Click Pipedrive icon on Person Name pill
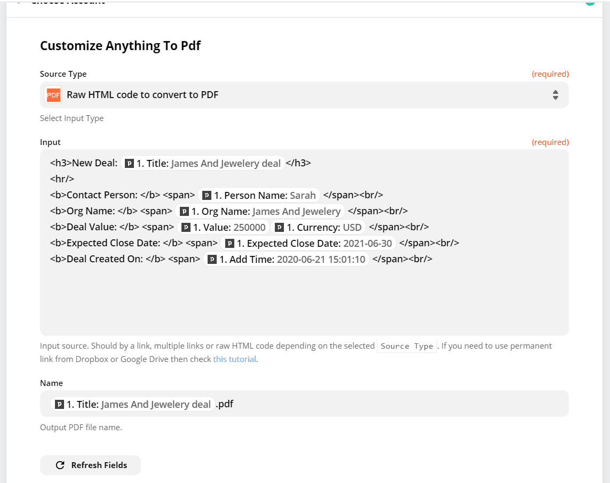Screen dimensions: 610x483 point(207,196)
